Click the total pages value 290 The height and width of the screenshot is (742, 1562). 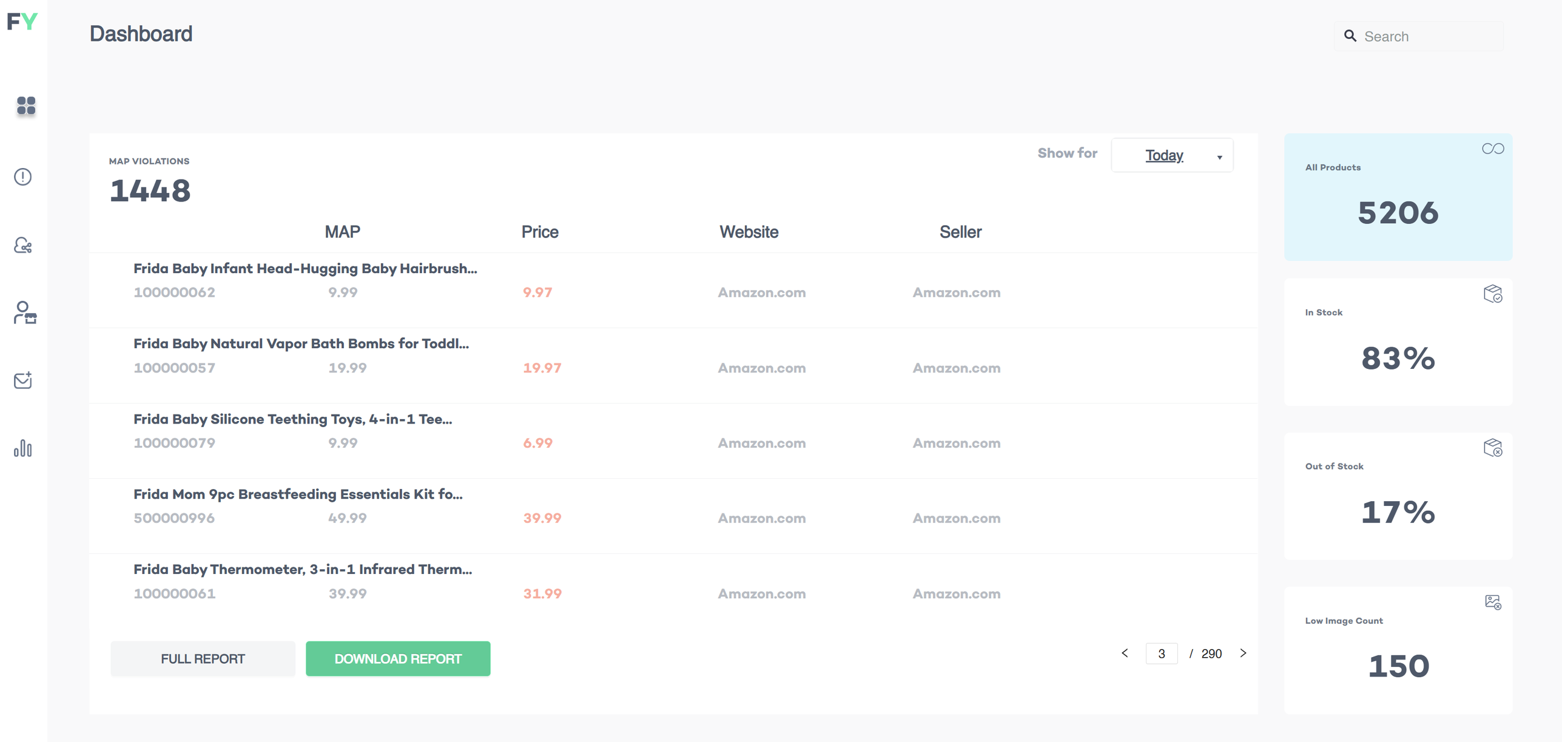(1211, 653)
